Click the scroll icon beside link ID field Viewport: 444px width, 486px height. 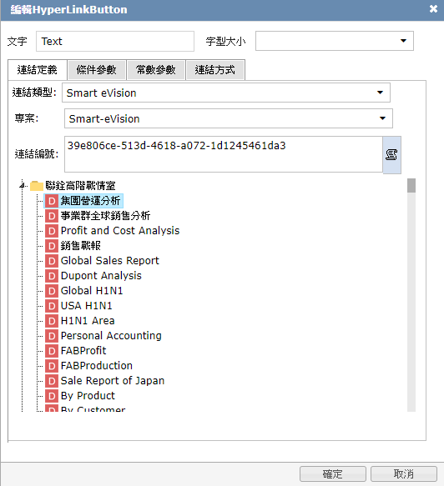[x=391, y=154]
